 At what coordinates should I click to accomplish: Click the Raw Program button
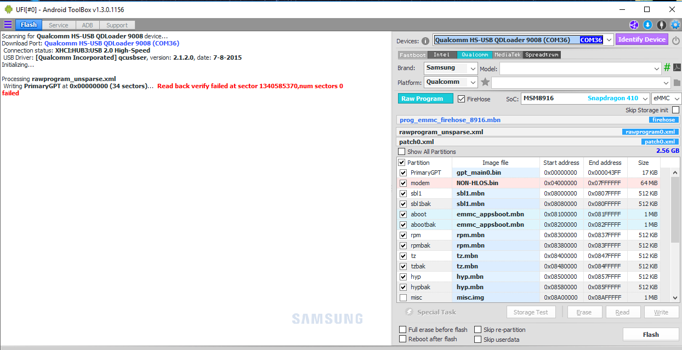[425, 99]
